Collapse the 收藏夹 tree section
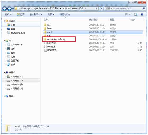This screenshot has width=148, height=135. (x=4, y=21)
